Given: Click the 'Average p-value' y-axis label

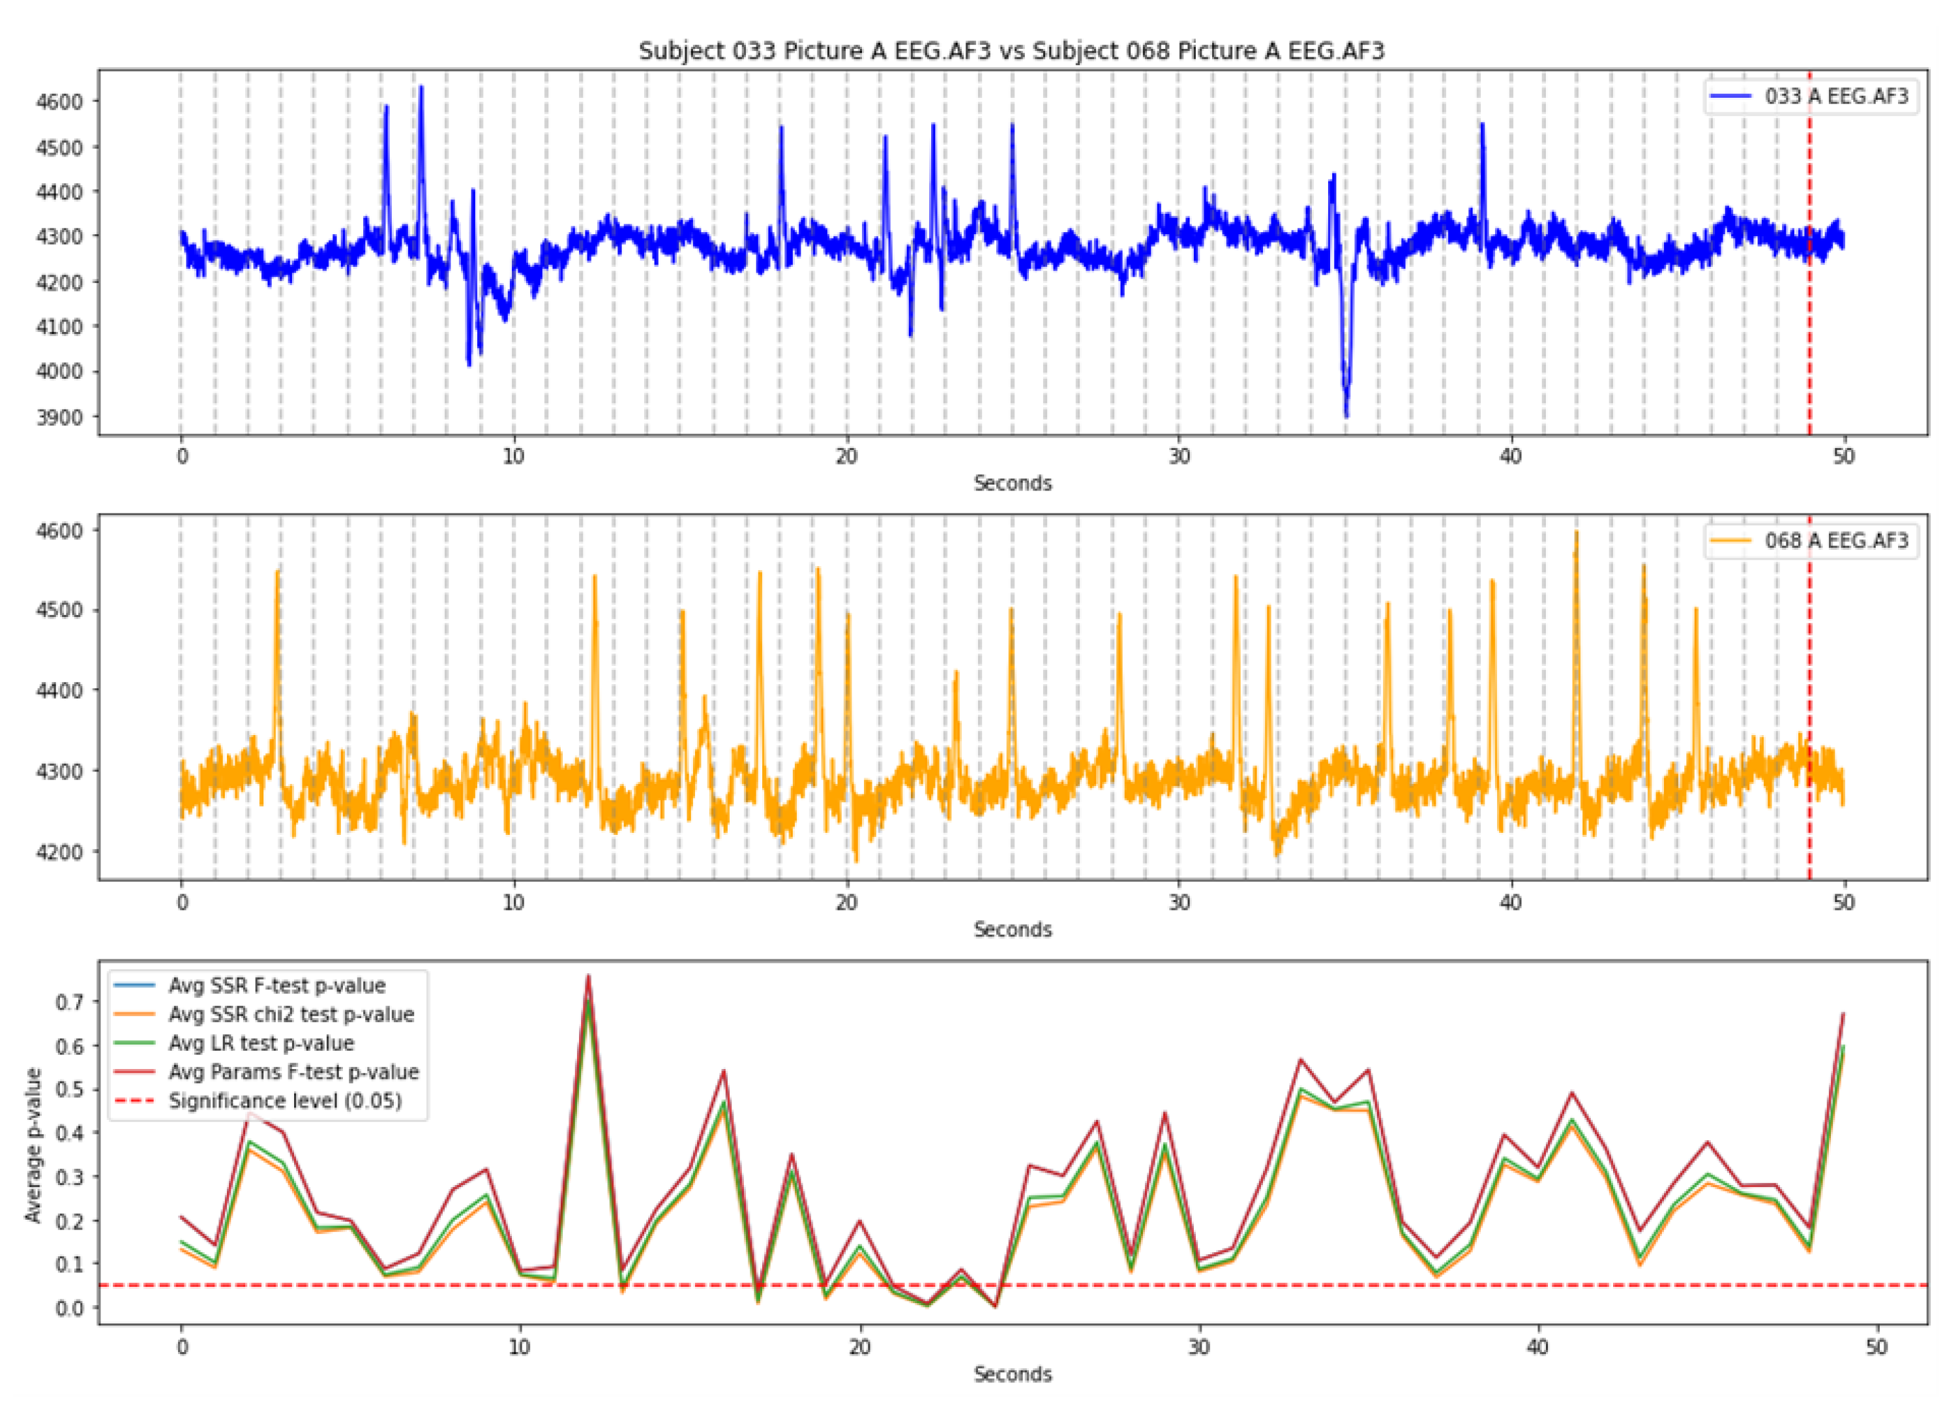Looking at the screenshot, I should [34, 1145].
